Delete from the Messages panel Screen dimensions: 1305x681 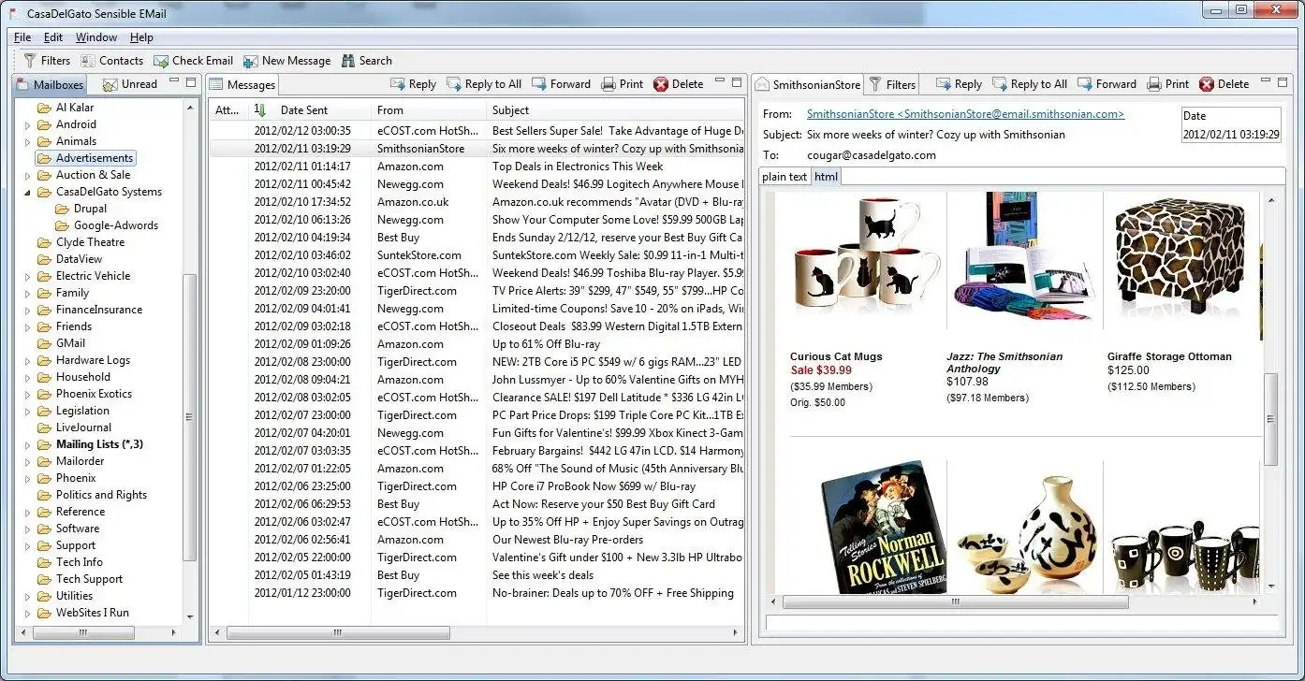[678, 84]
